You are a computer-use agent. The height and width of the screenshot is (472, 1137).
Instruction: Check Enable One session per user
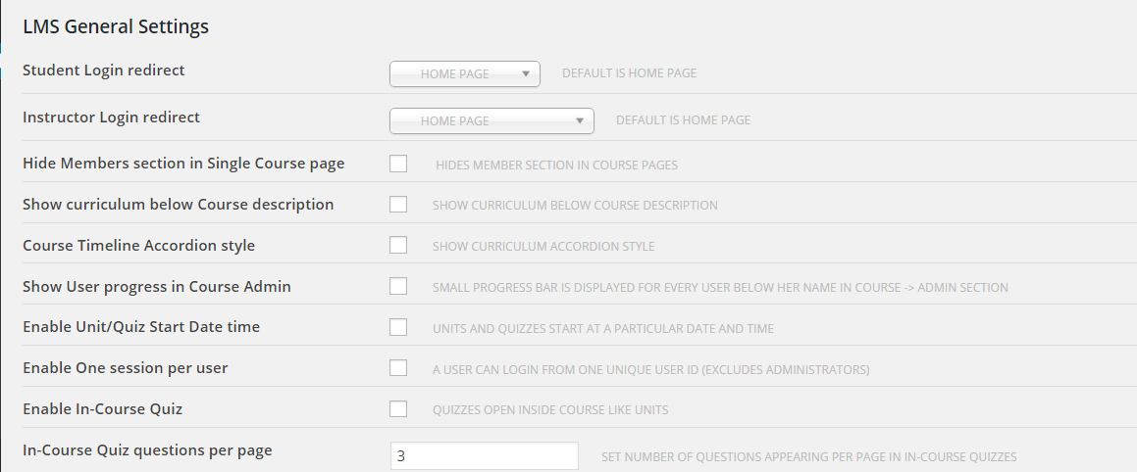[x=398, y=368]
